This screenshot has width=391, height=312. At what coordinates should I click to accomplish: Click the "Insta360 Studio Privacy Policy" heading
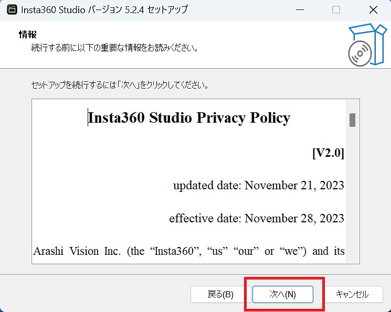[x=189, y=117]
